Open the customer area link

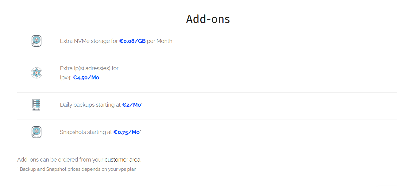[122, 160]
